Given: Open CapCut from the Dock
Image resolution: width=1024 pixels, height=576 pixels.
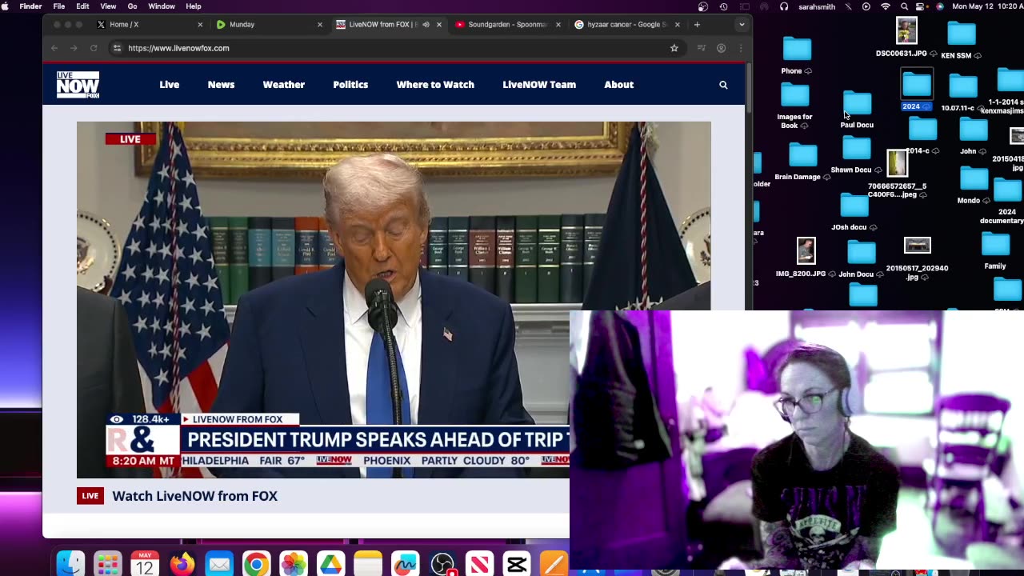Looking at the screenshot, I should [517, 564].
